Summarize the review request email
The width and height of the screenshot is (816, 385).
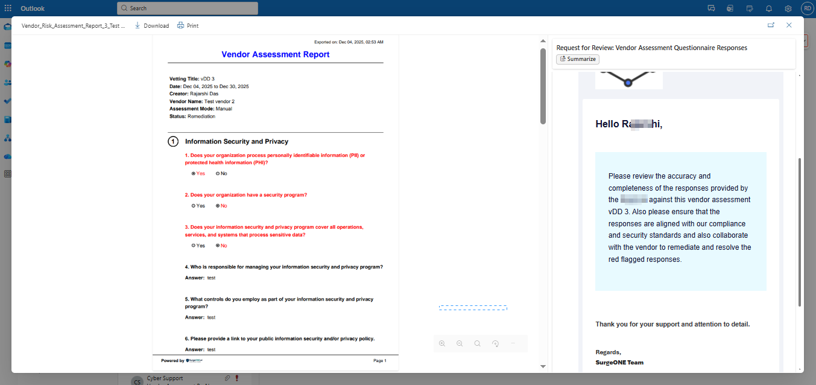[577, 59]
